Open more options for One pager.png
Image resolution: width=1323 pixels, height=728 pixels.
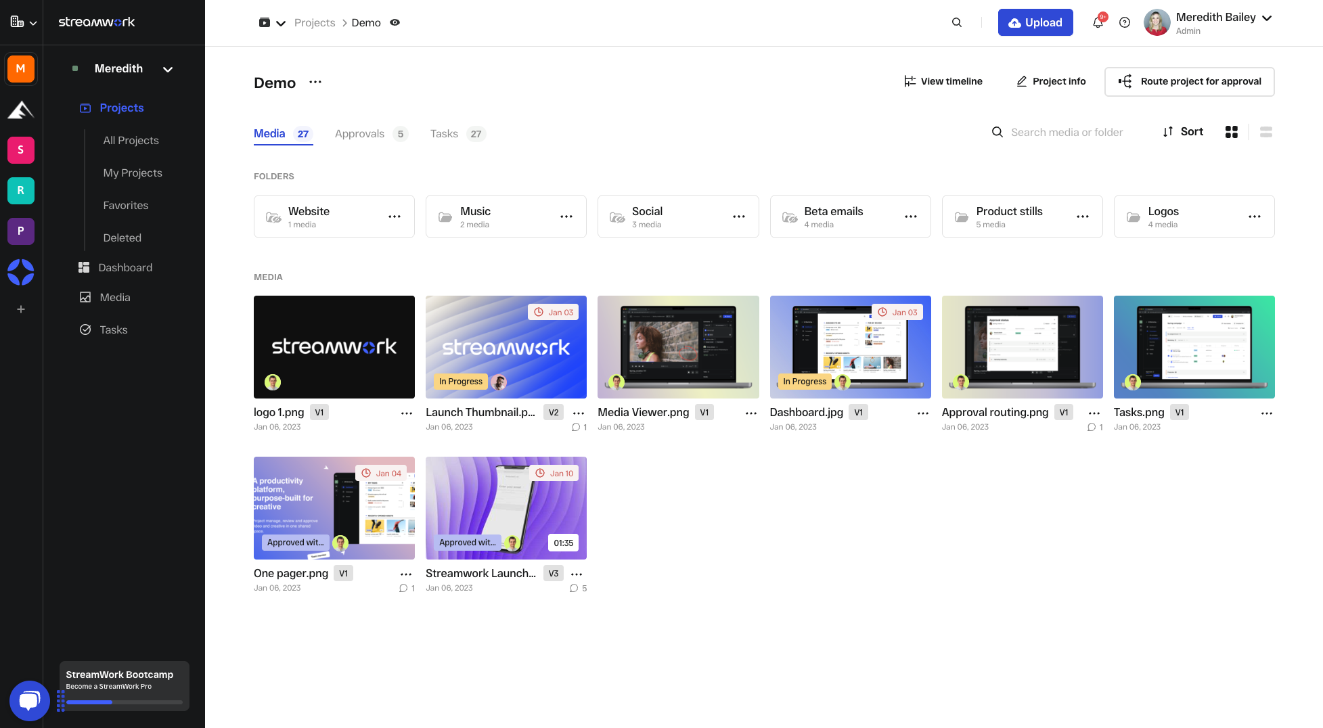point(406,574)
